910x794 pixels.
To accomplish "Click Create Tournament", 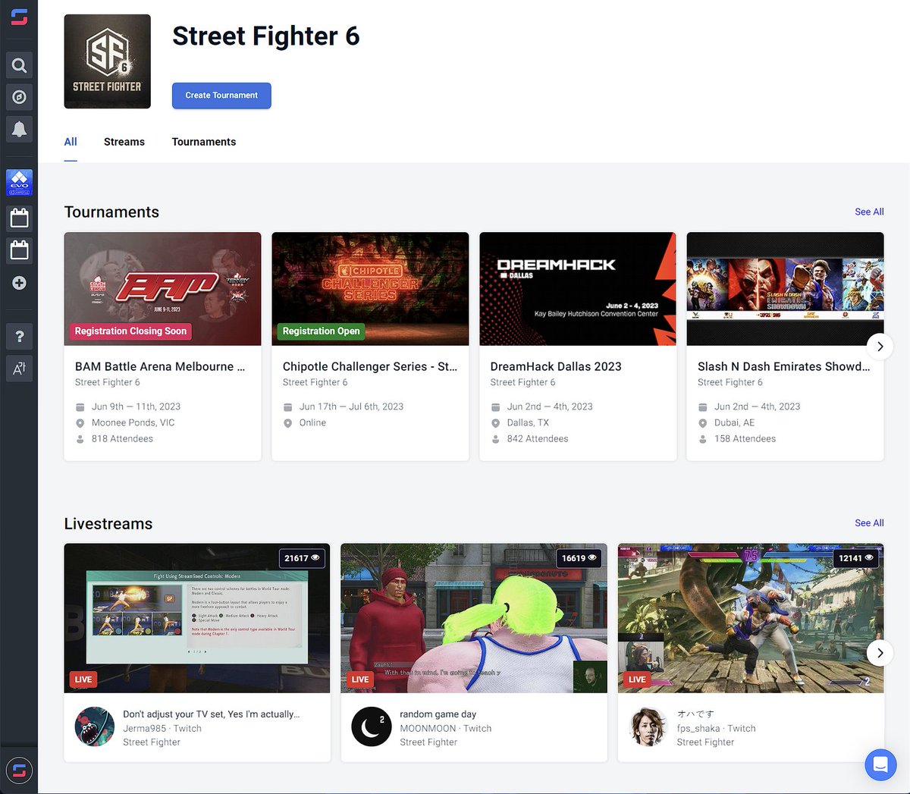I will [221, 96].
